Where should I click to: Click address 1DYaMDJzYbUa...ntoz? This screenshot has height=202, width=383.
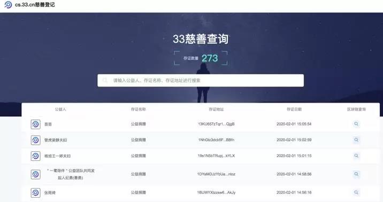[x=216, y=174]
